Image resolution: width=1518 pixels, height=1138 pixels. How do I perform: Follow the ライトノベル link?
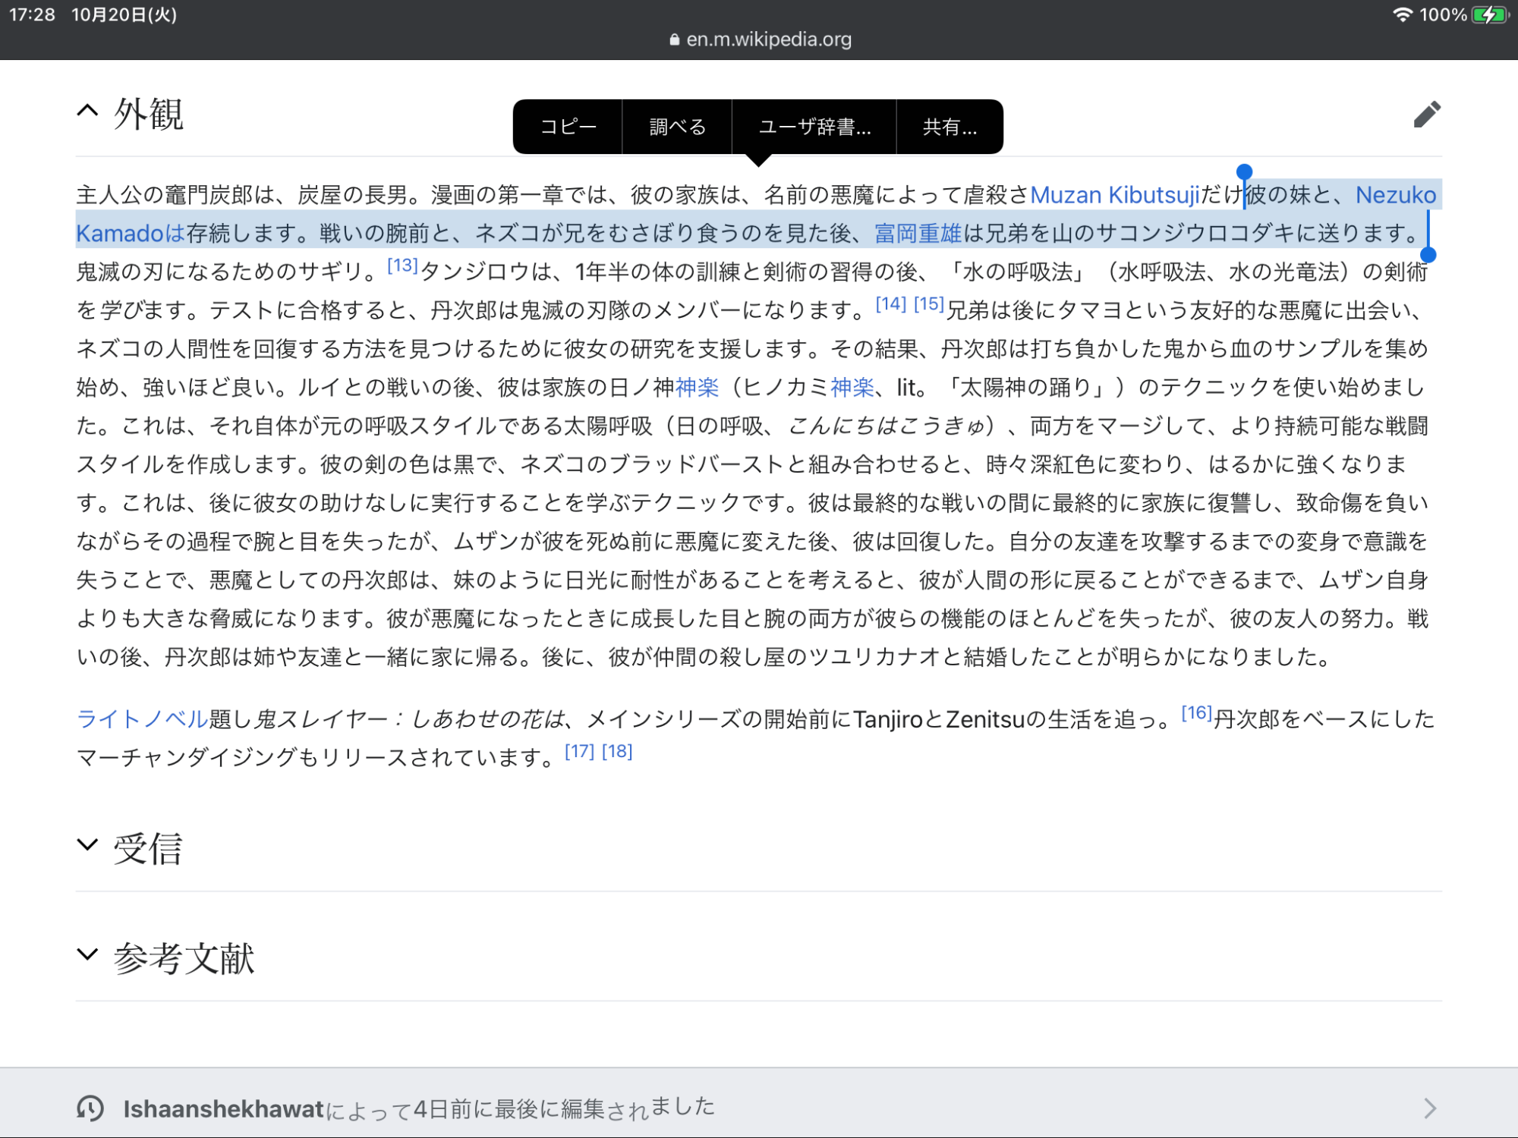[142, 718]
